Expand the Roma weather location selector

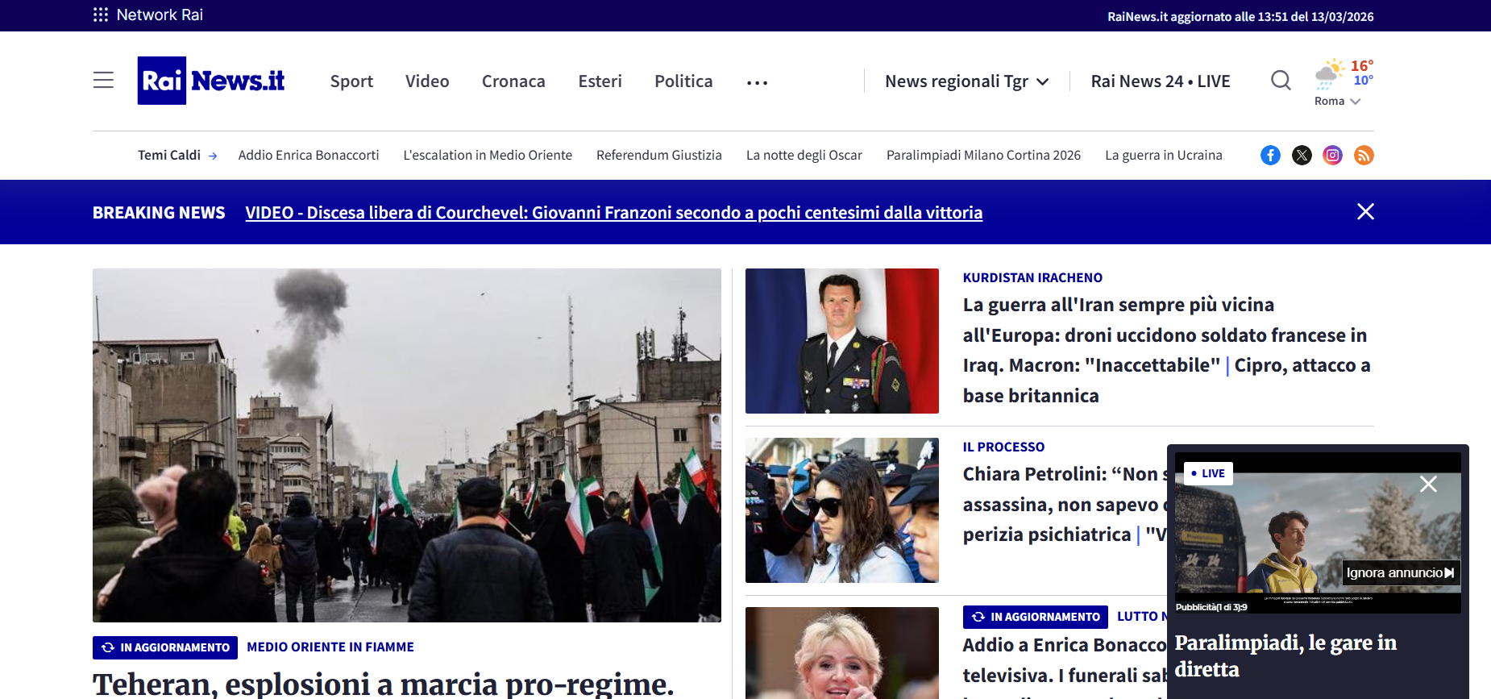pos(1337,102)
